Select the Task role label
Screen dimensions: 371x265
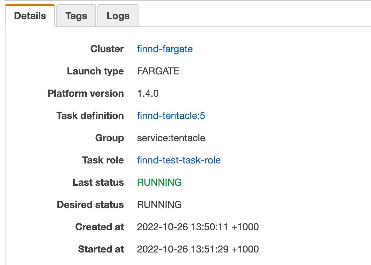point(103,160)
